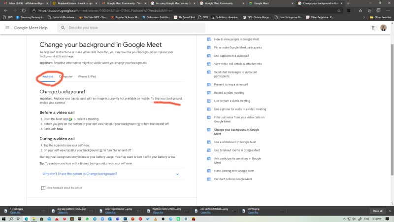Viewport: 394px width, 222px height.
Task: Click the article icon beside Record a video meeting
Action: (x=209, y=93)
